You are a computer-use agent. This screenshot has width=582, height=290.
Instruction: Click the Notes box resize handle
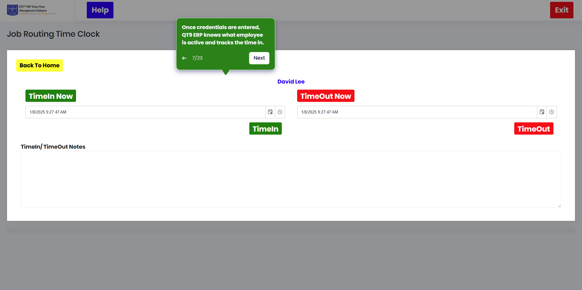(559, 206)
